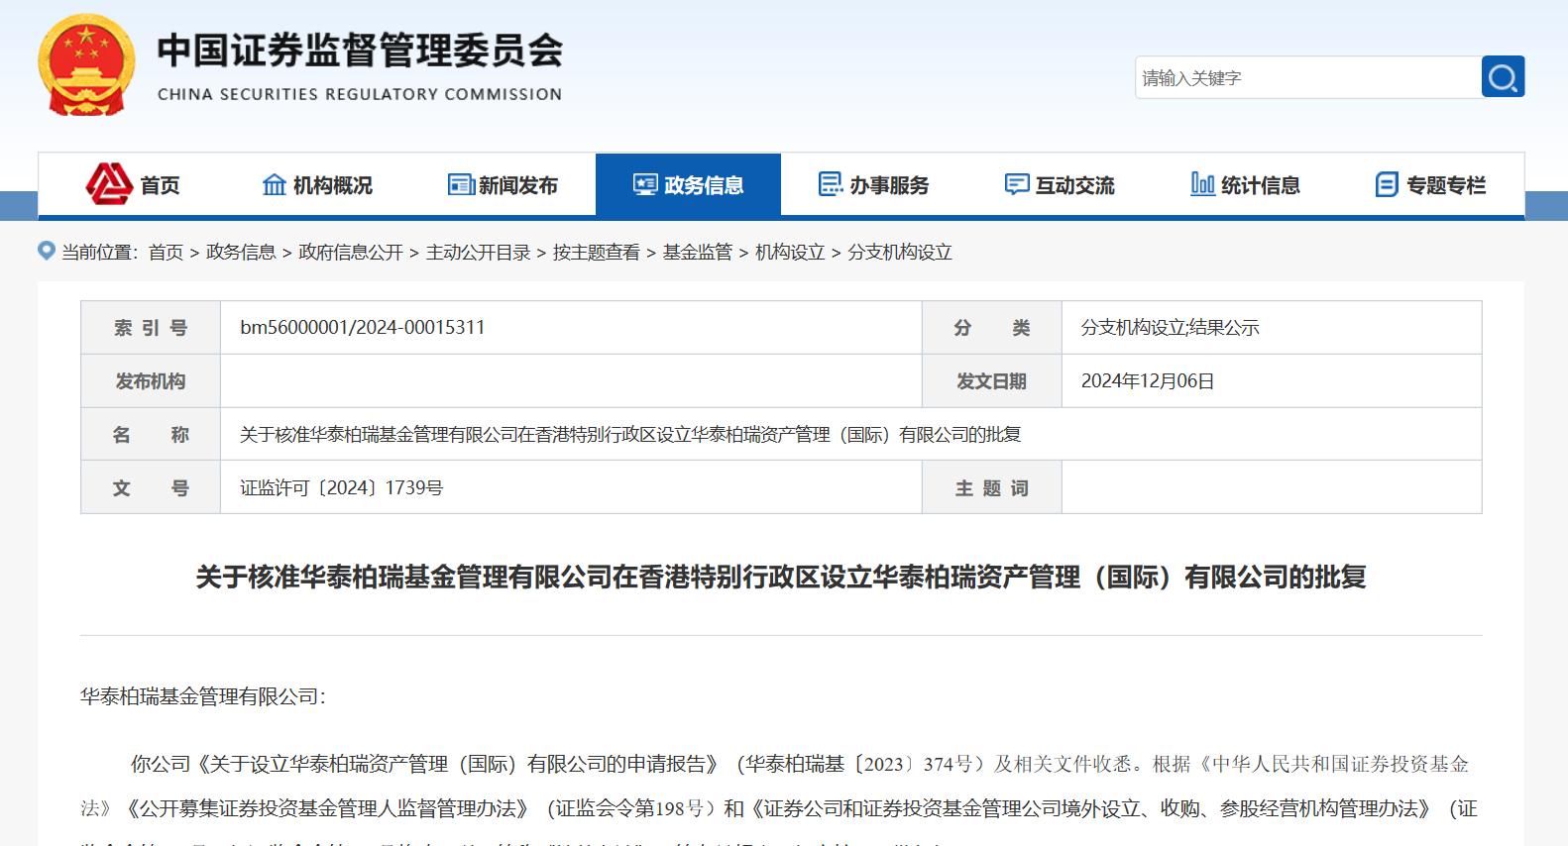This screenshot has height=846, width=1568.
Task: Click the date 2024年12月06日
Action: (1148, 381)
